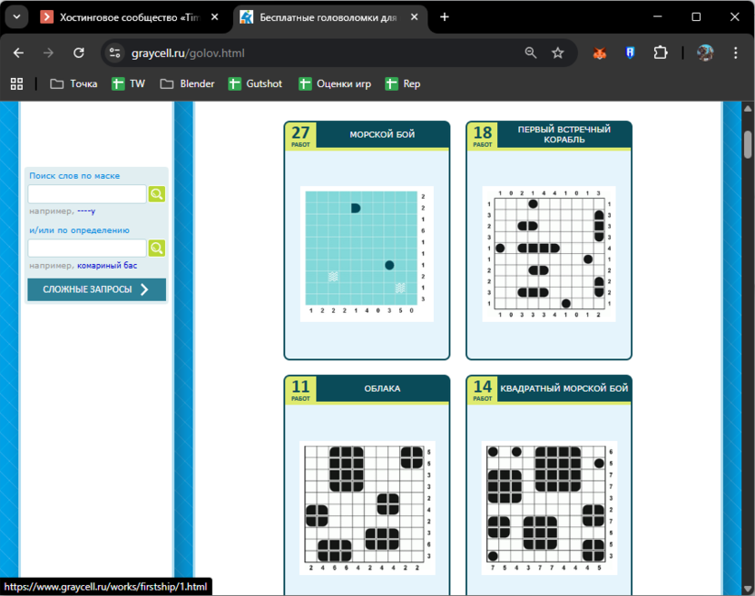Click the 18 работ badge
The height and width of the screenshot is (596, 755).
483,136
